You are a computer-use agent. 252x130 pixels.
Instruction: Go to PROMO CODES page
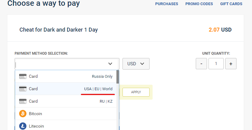coord(199,4)
